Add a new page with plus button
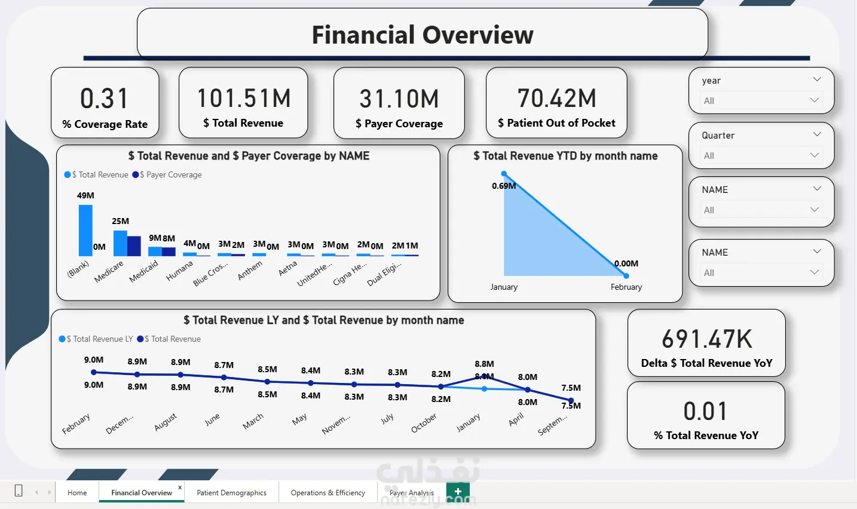 click(x=458, y=492)
